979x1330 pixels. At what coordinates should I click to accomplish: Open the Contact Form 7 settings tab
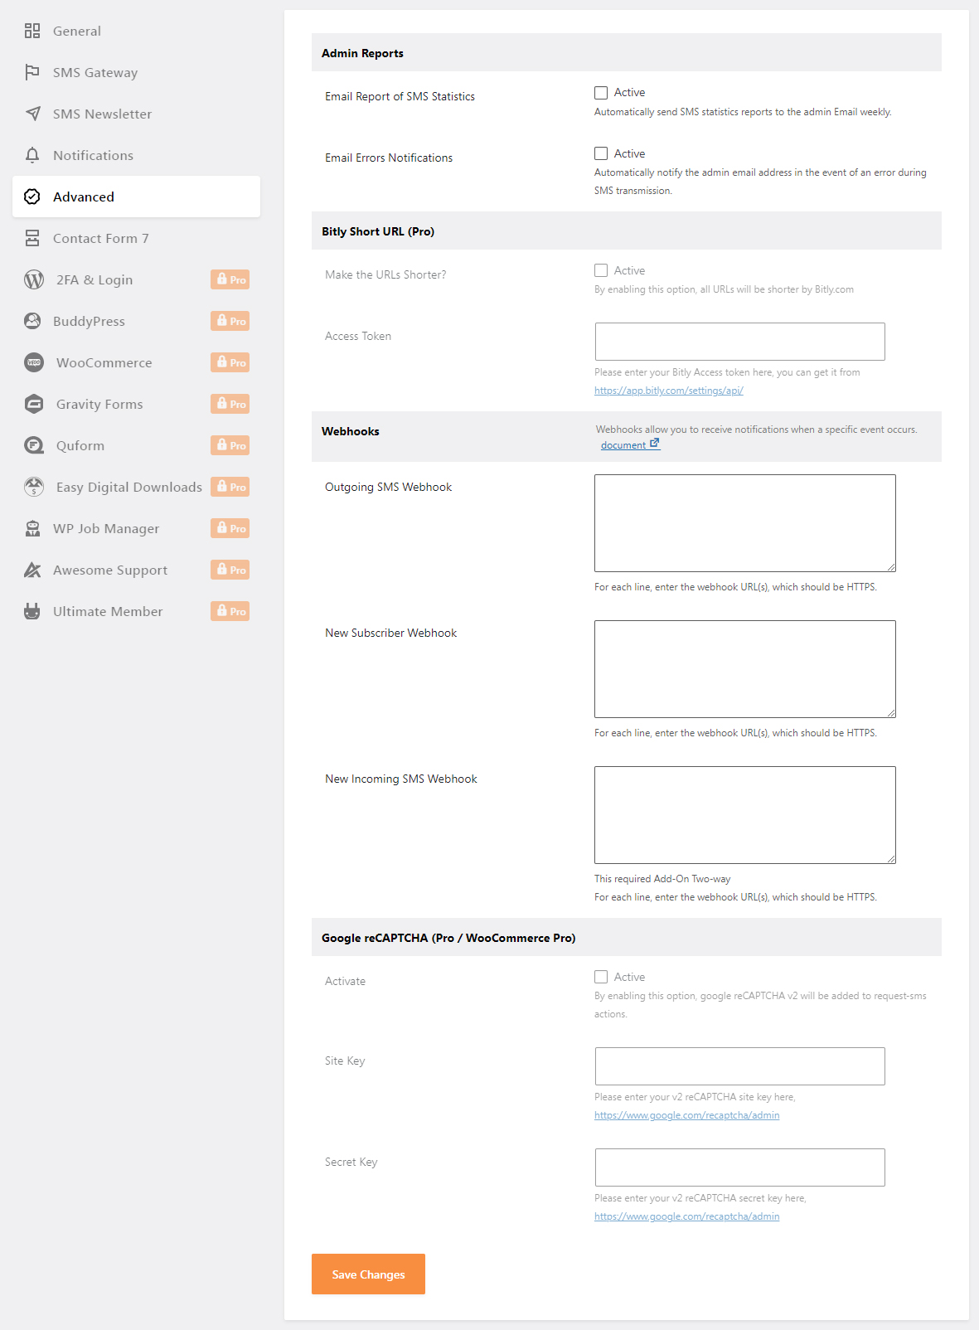100,238
